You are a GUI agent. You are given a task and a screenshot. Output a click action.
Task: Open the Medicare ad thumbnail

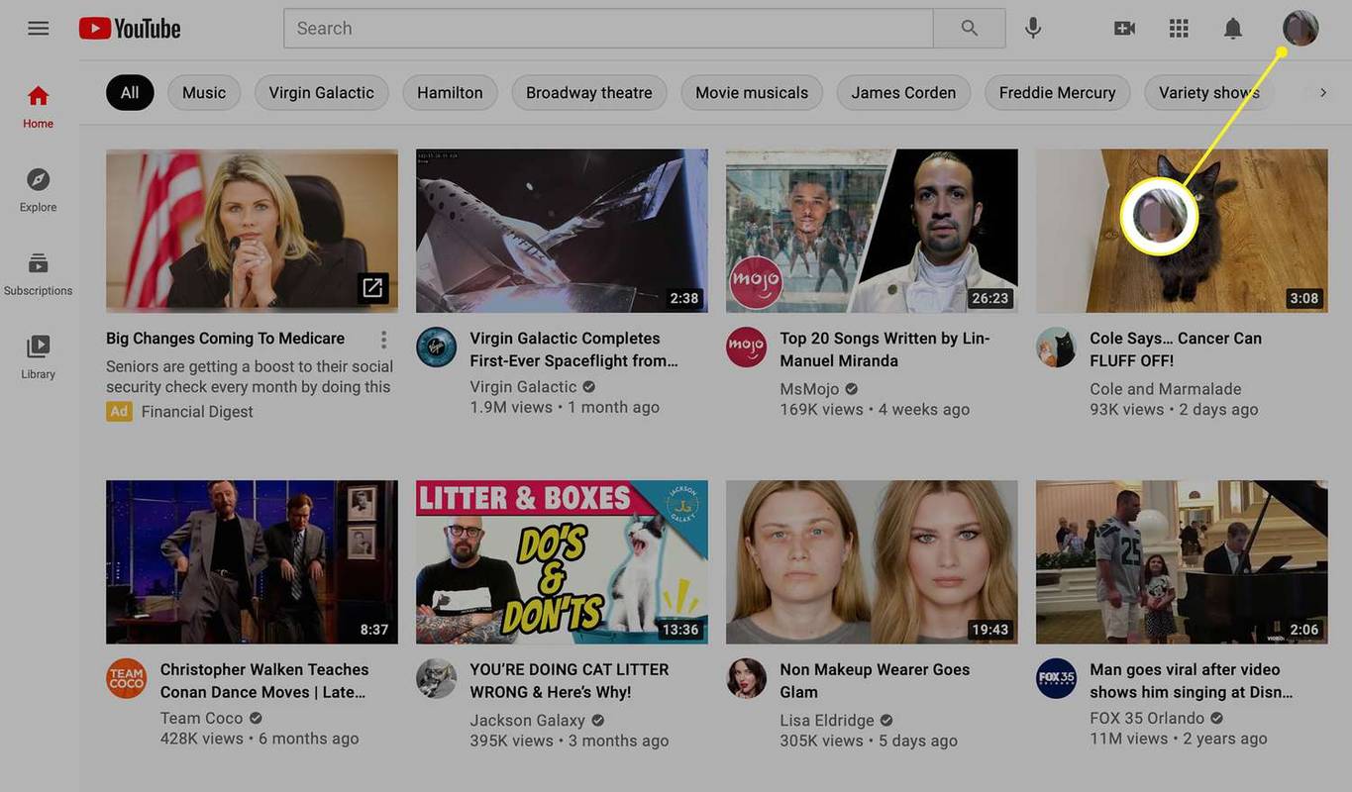click(x=252, y=231)
